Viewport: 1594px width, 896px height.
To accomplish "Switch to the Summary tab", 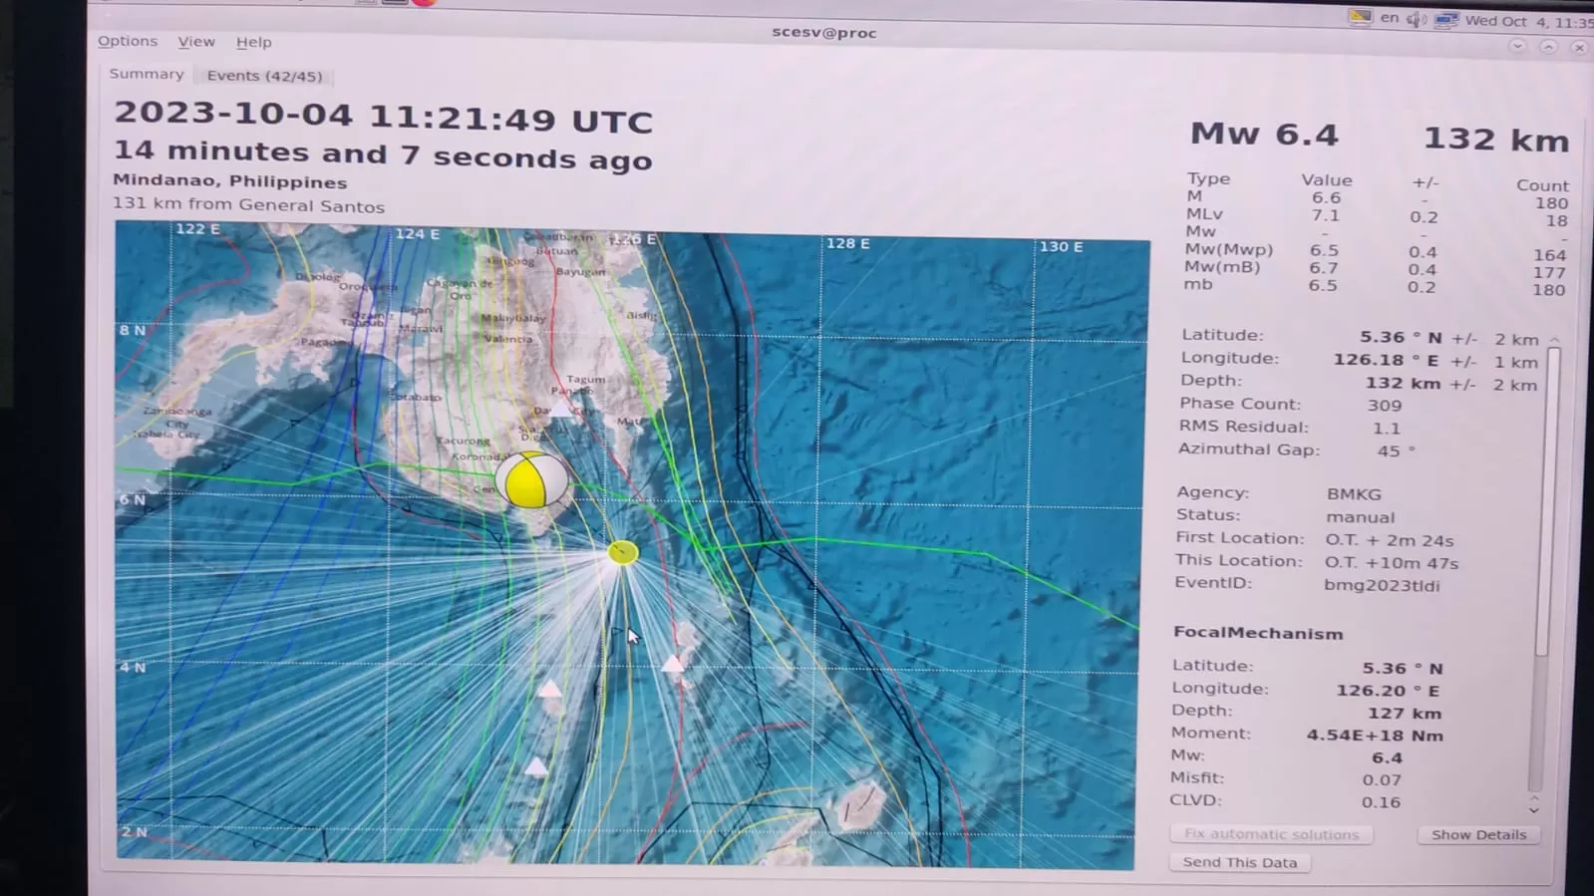I will click(x=146, y=74).
